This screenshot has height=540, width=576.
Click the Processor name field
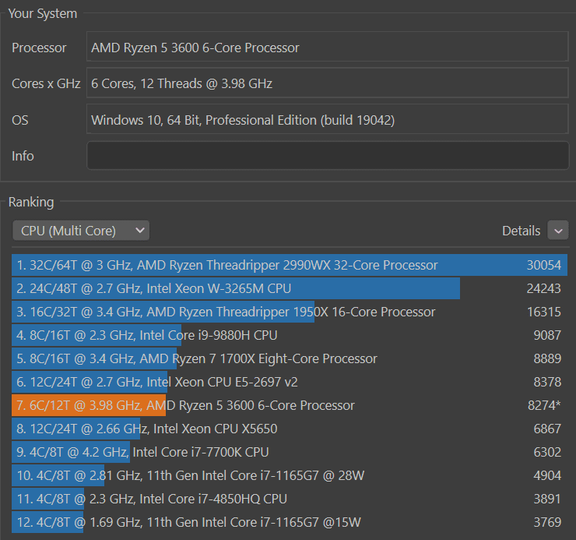328,47
